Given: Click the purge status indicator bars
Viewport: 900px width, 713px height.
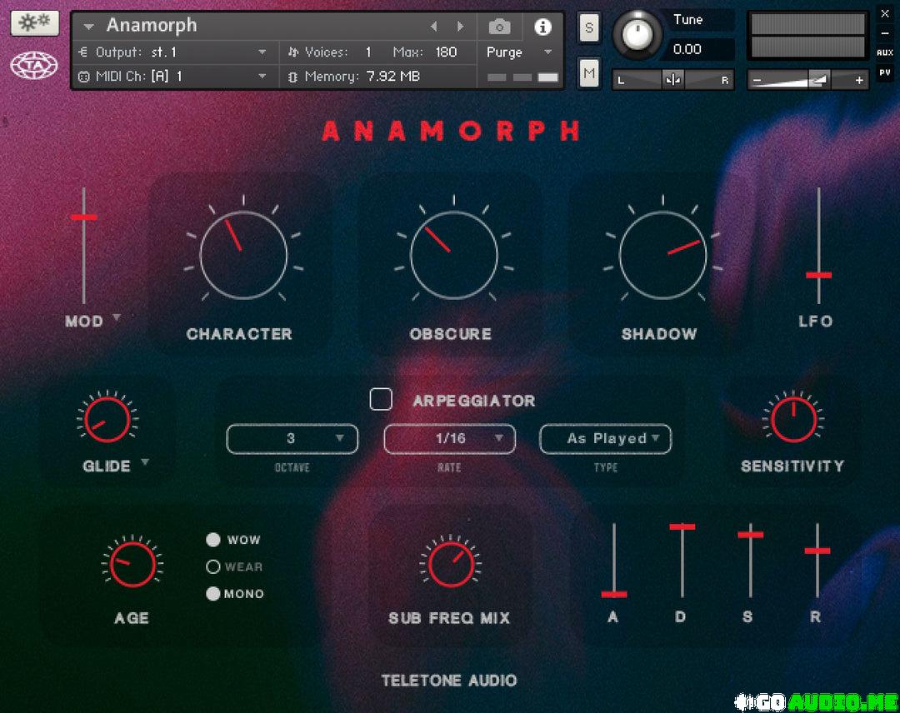Looking at the screenshot, I should [522, 77].
